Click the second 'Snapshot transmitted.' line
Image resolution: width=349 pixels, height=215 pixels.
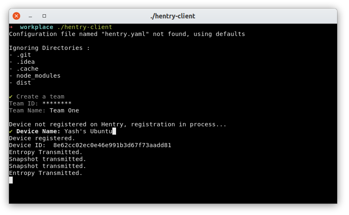point(48,166)
